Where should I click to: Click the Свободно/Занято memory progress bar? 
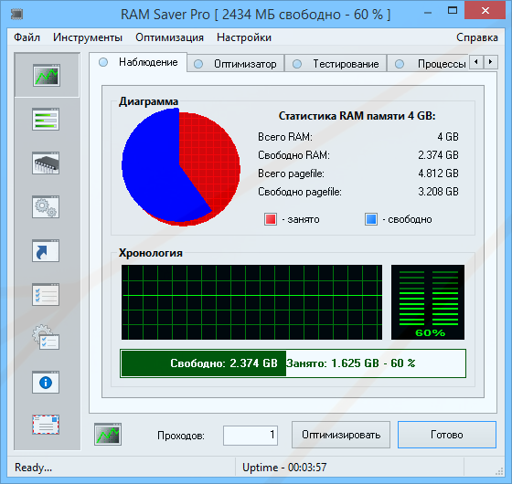pos(293,363)
